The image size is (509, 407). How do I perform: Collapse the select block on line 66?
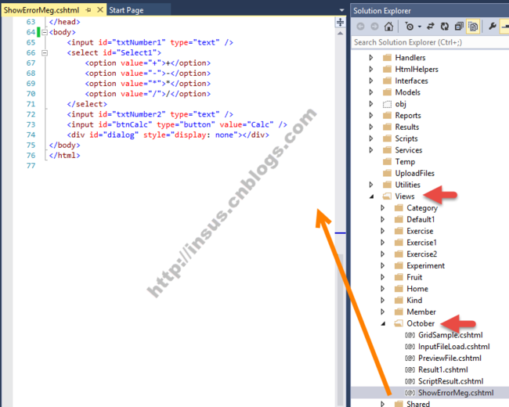point(45,52)
